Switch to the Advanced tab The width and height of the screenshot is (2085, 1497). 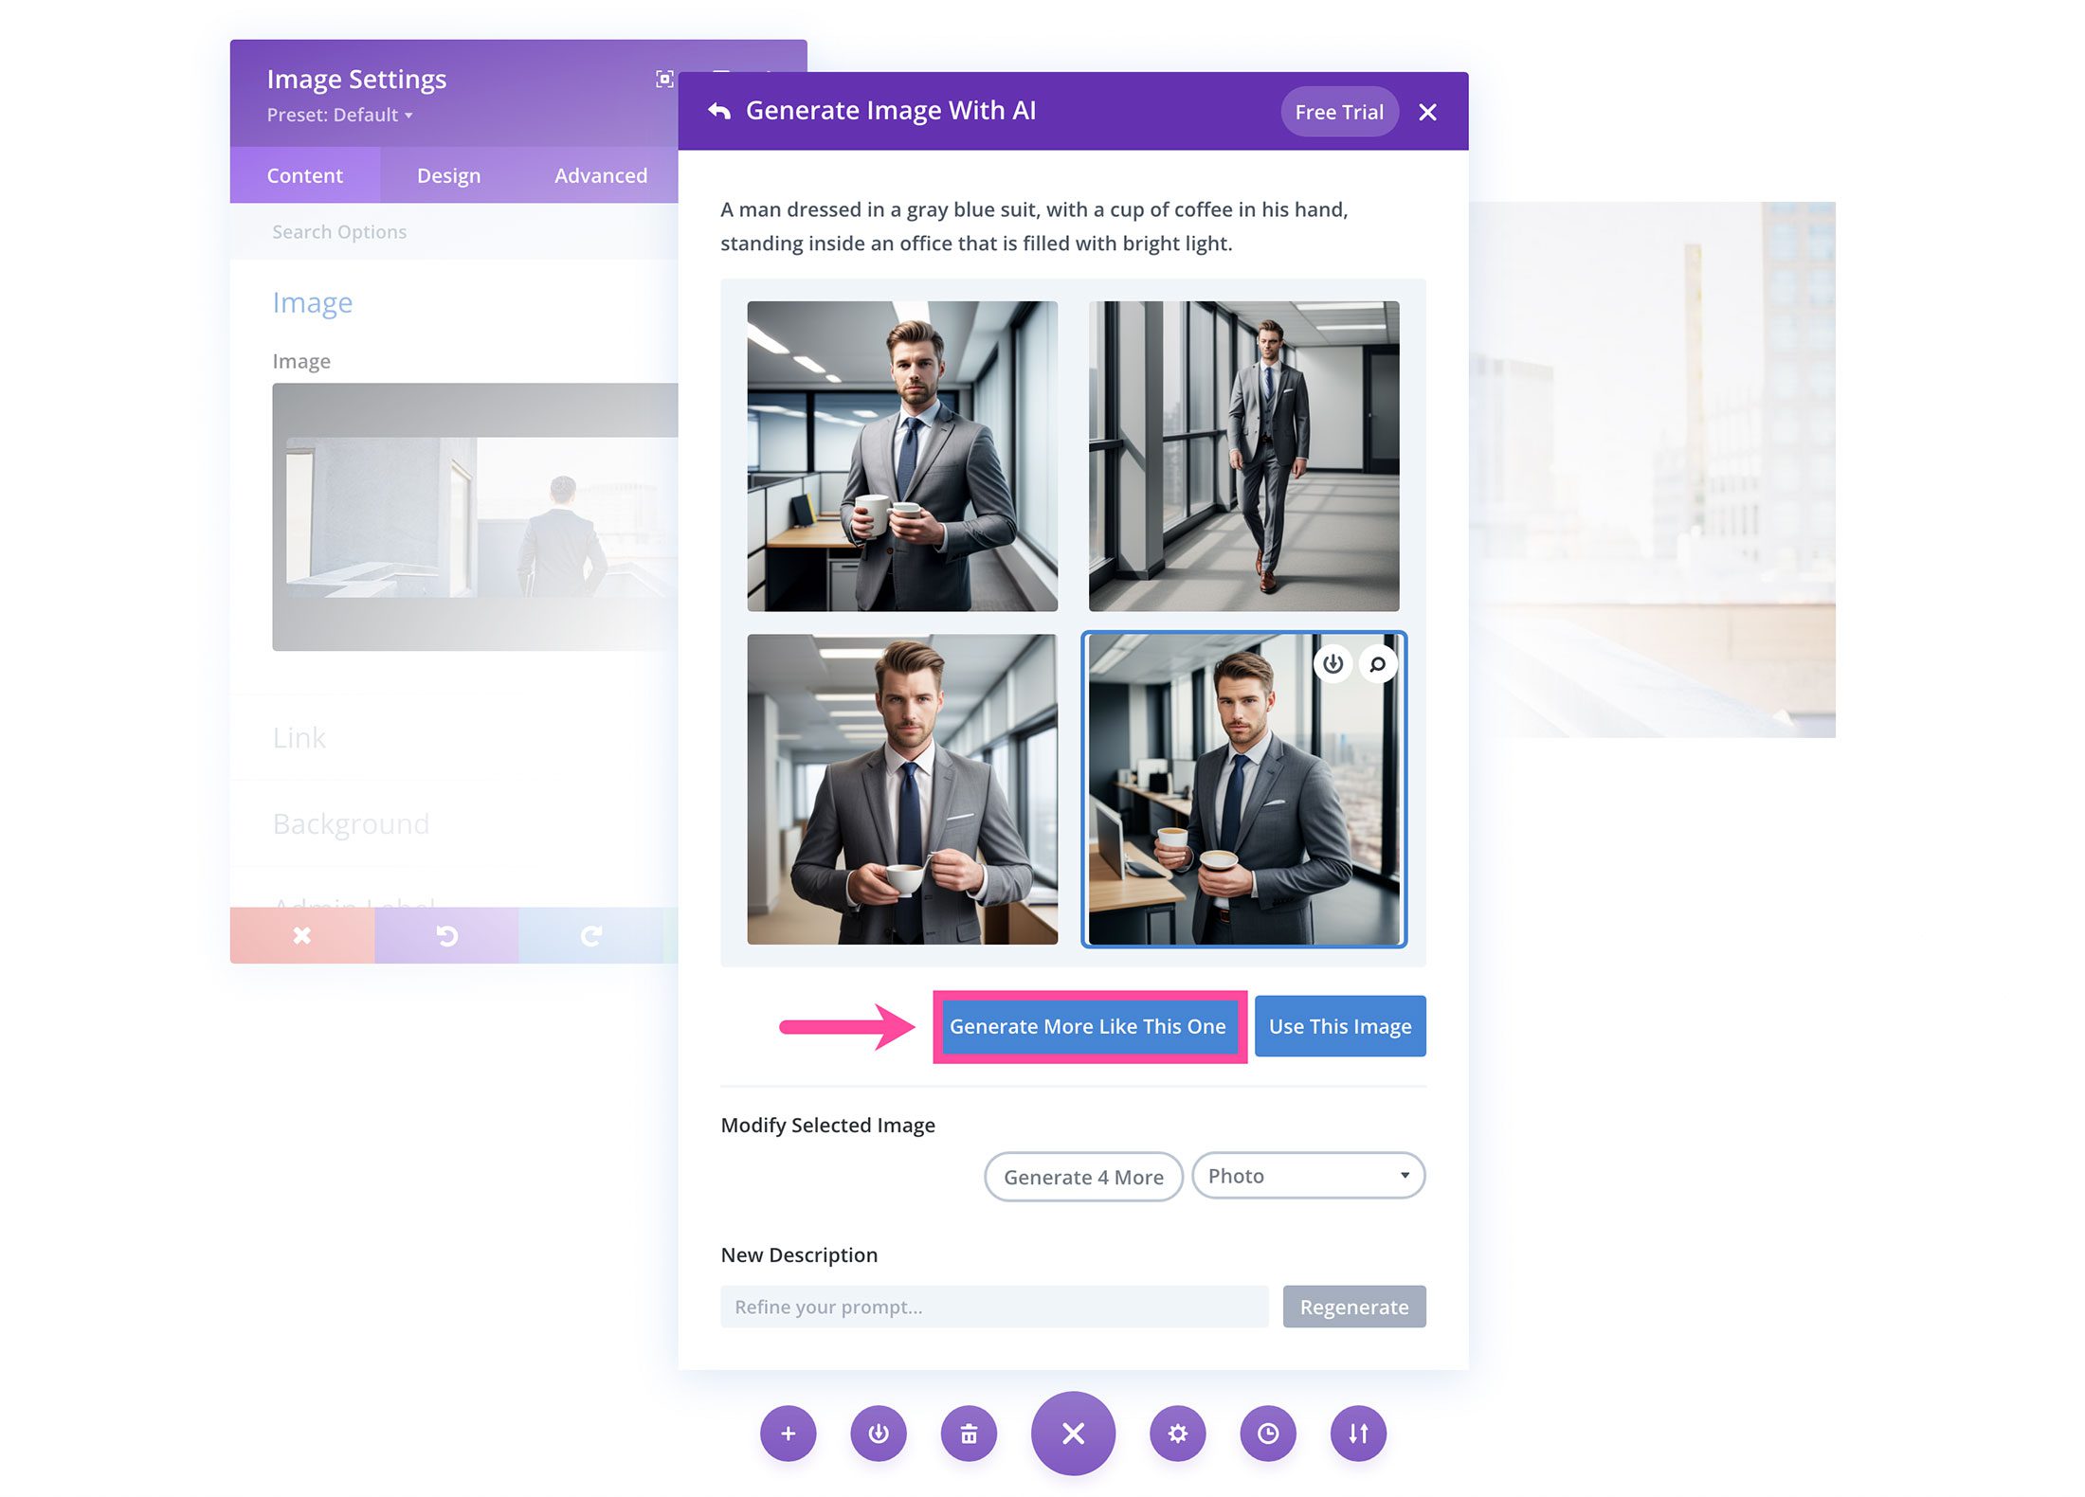[x=601, y=174]
